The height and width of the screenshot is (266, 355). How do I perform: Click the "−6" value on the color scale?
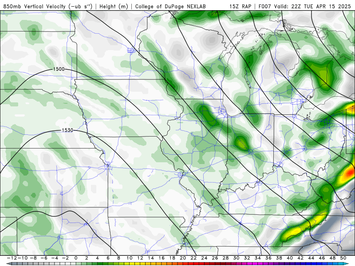point(43,258)
